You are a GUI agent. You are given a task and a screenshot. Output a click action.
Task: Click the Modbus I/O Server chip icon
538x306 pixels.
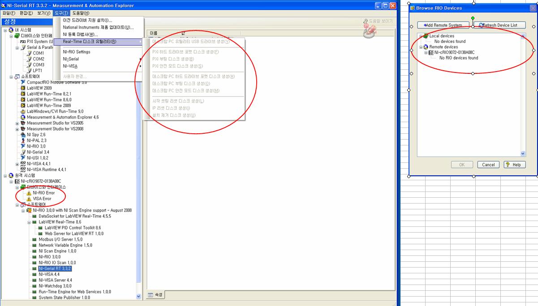pos(35,239)
